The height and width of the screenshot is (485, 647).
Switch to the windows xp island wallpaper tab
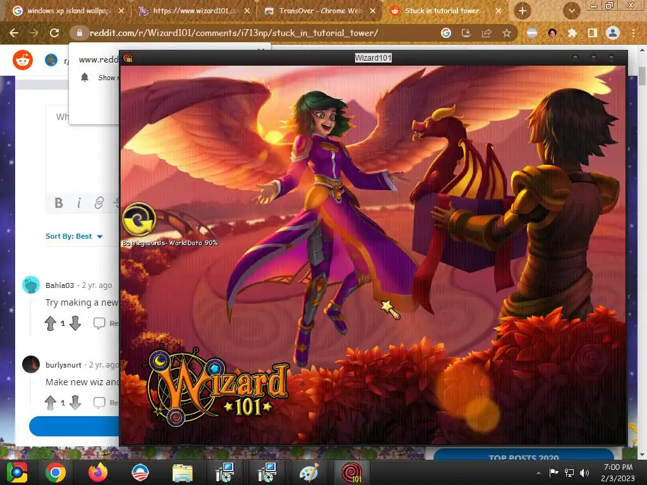pos(68,11)
